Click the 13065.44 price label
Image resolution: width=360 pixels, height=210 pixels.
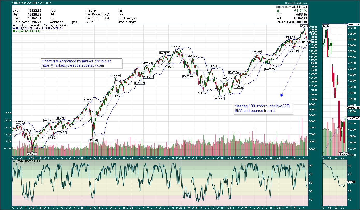188,76
